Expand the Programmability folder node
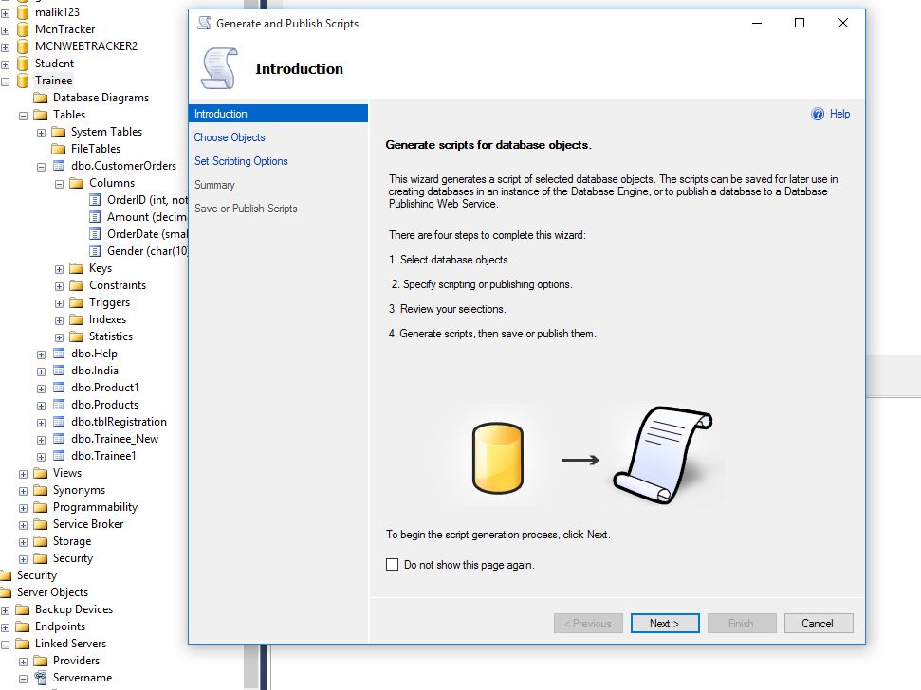Image resolution: width=921 pixels, height=690 pixels. [23, 508]
